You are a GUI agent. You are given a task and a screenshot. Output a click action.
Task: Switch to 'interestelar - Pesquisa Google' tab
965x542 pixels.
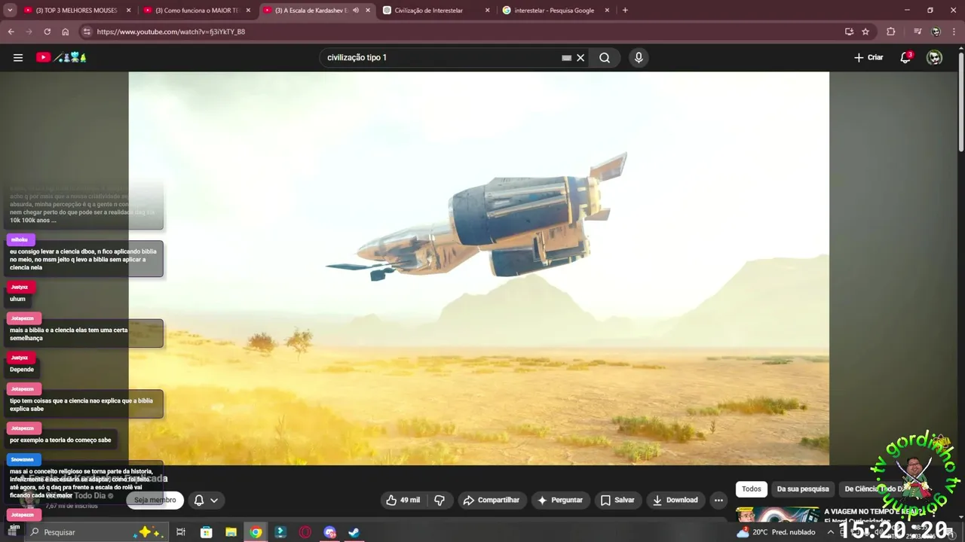click(555, 11)
